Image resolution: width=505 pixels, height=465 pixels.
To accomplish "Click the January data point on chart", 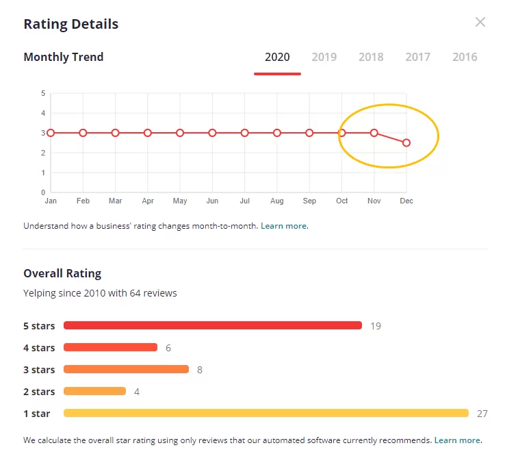I will 51,133.
